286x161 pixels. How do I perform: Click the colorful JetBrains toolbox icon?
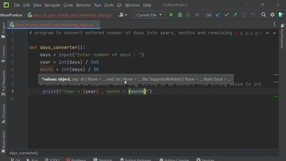281,15
